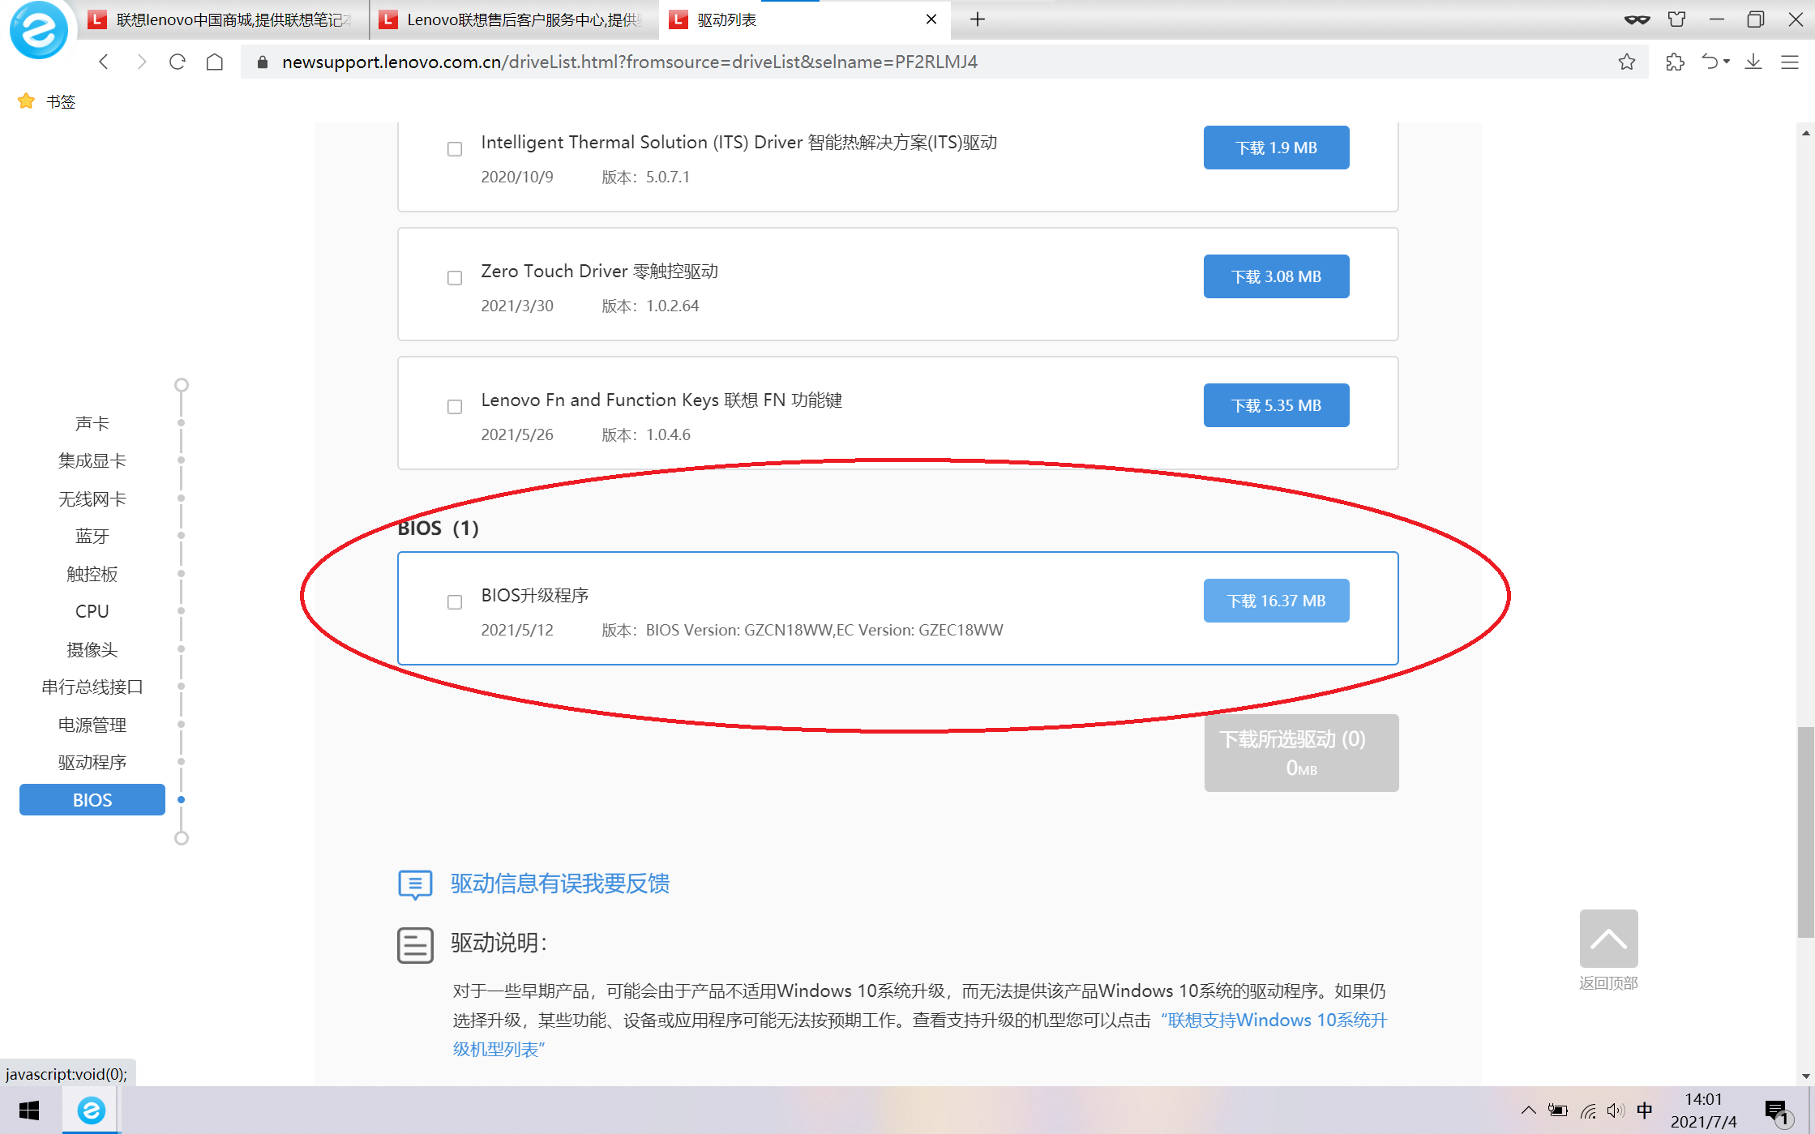The width and height of the screenshot is (1815, 1134).
Task: Jump to 电源管理 in the side navigation
Action: pyautogui.click(x=92, y=725)
